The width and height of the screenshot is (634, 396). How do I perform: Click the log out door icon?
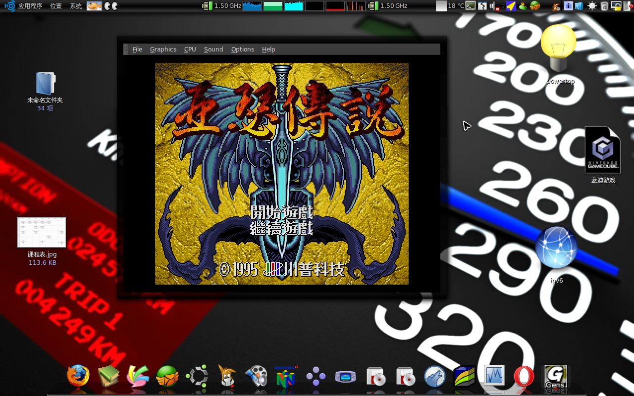(x=628, y=6)
